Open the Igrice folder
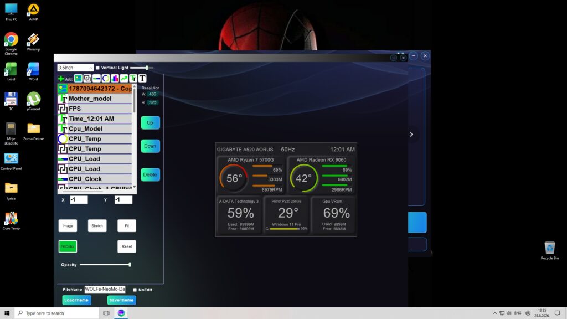The image size is (567, 319). point(11,191)
